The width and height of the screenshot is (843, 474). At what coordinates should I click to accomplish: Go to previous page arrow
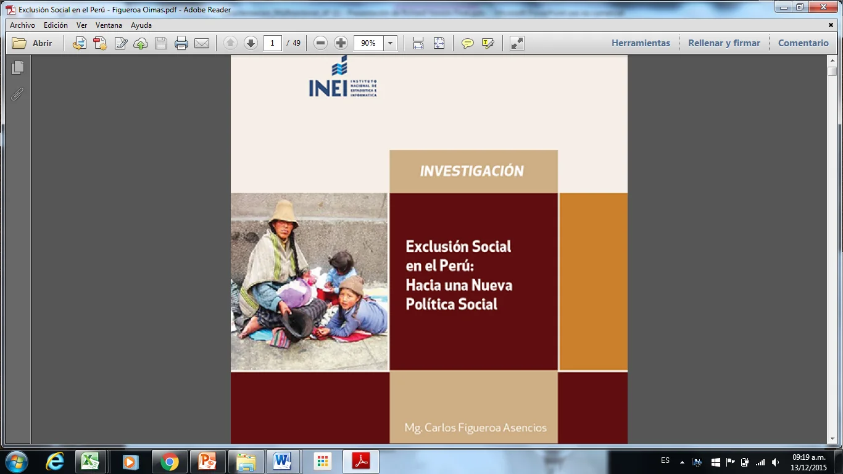[230, 43]
